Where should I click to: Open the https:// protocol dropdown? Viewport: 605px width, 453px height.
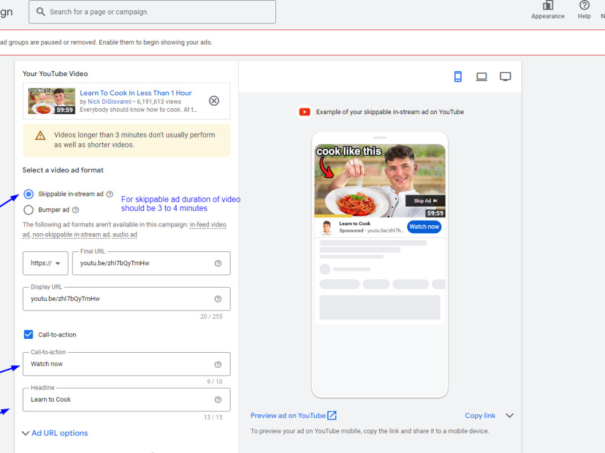click(x=45, y=263)
